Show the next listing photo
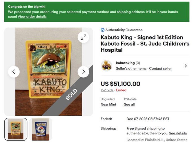Screen dimensions: 192x143 [83, 72]
